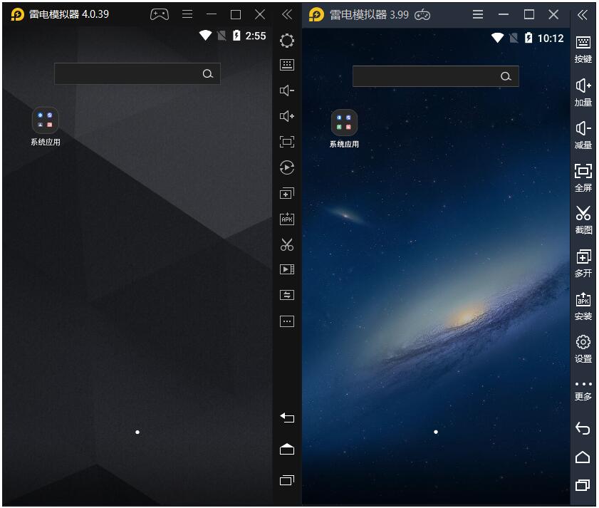Capture a screenshot using the 截图 tool
Image resolution: width=599 pixels, height=508 pixels.
point(583,214)
